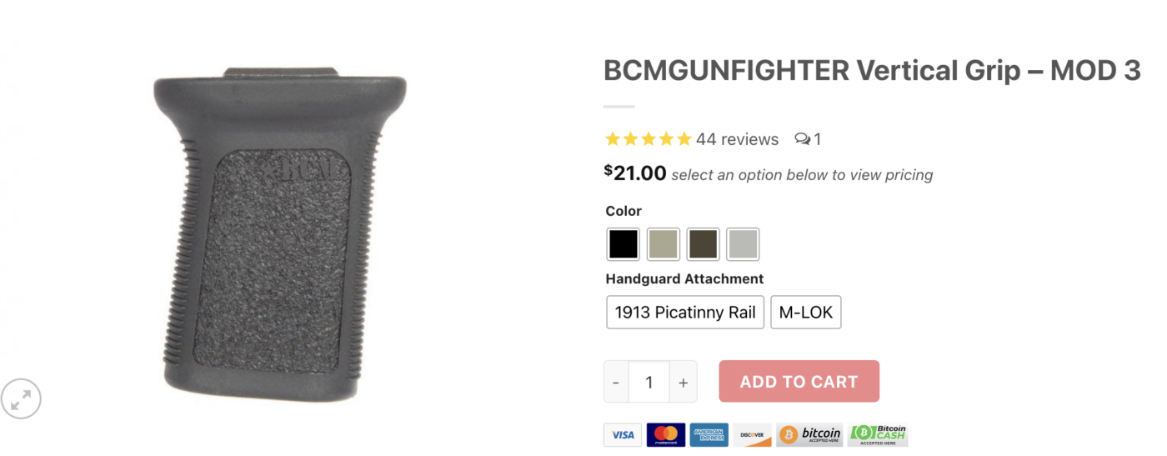
Task: Choose the light gray color swatch
Action: point(743,244)
